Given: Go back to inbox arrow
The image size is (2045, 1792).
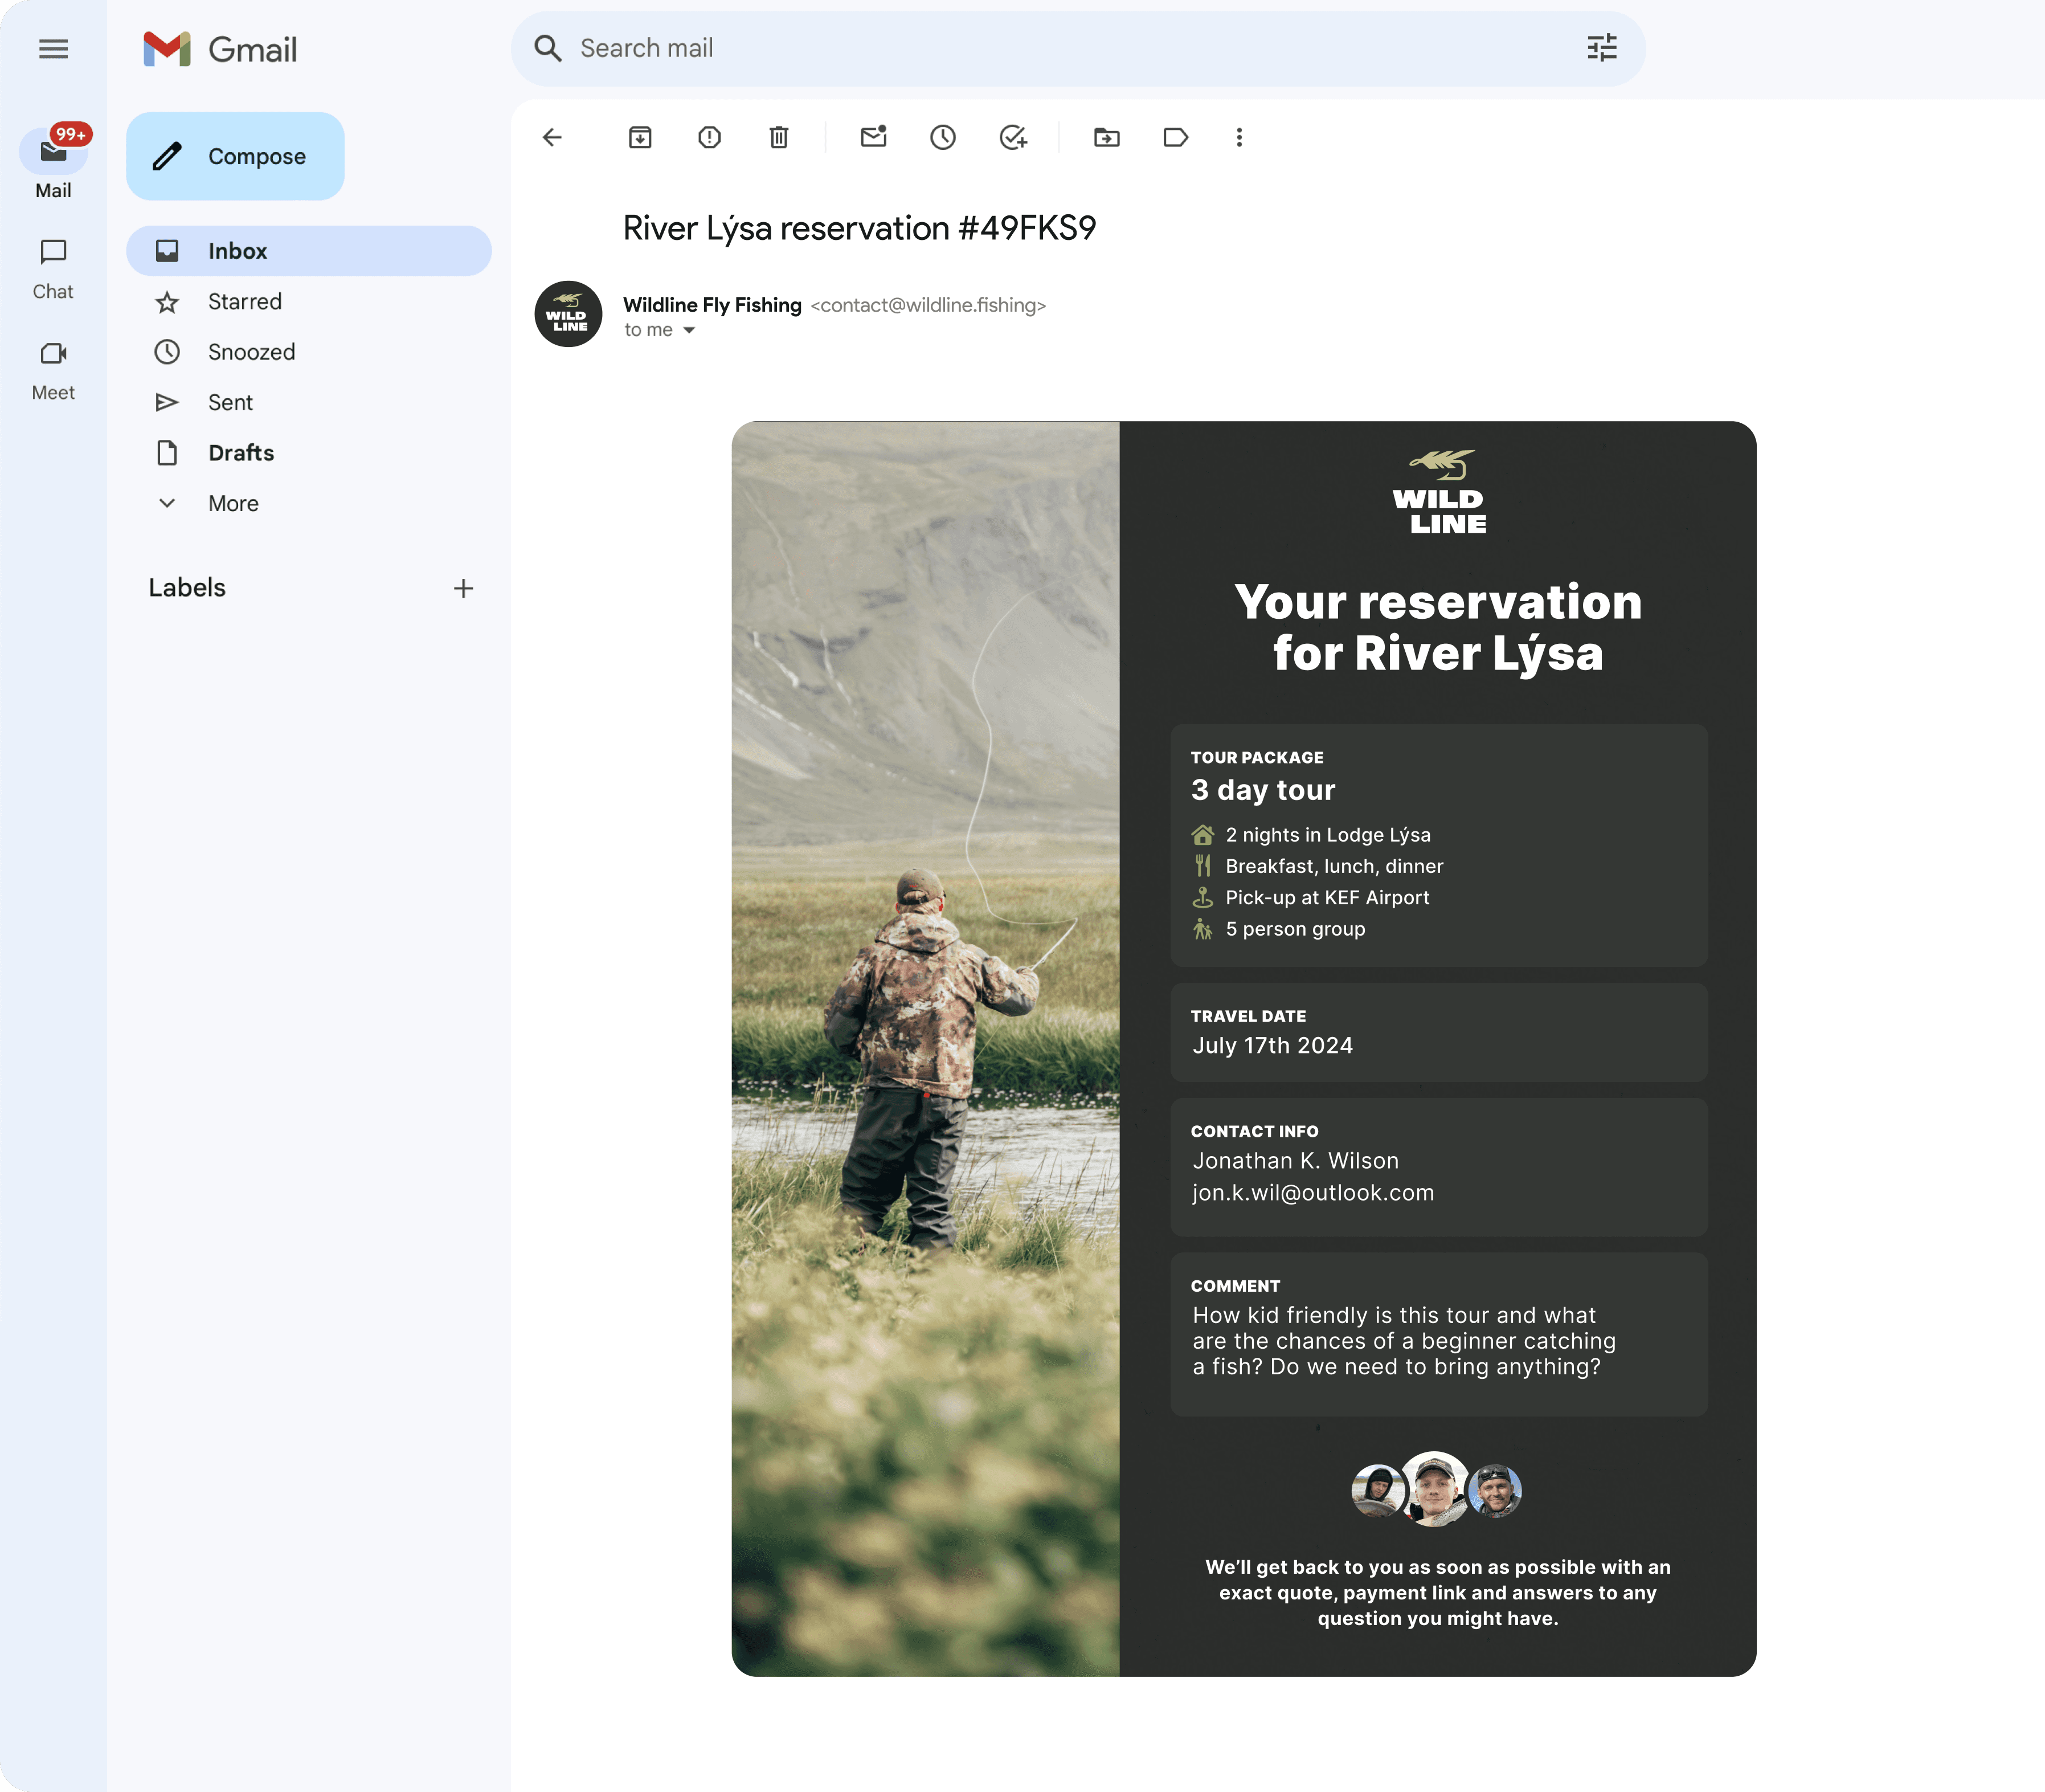Looking at the screenshot, I should click(553, 137).
